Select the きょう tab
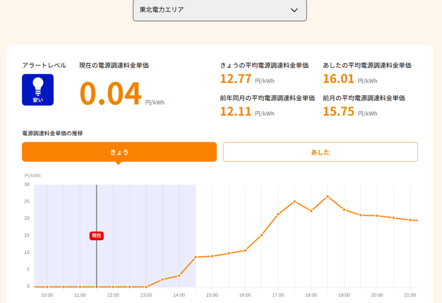Viewport: 442px width, 303px height. (119, 152)
